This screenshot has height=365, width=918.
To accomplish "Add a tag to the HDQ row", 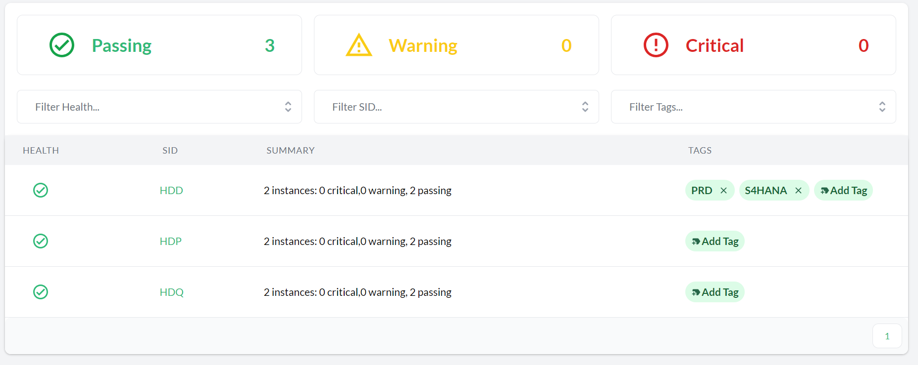I will click(714, 292).
